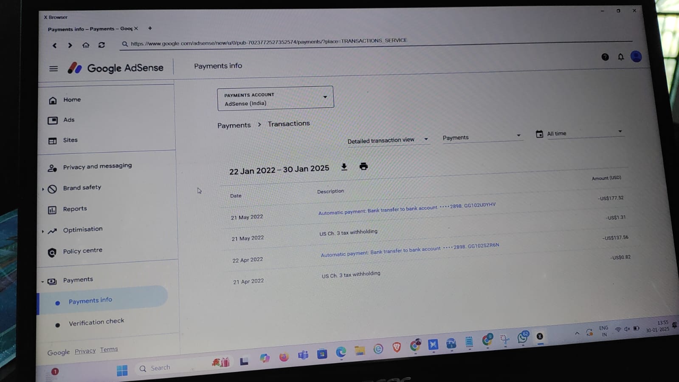Open Brave browser from the taskbar

(x=397, y=348)
